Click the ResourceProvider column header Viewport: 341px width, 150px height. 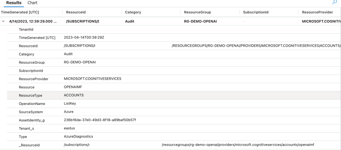click(x=317, y=12)
